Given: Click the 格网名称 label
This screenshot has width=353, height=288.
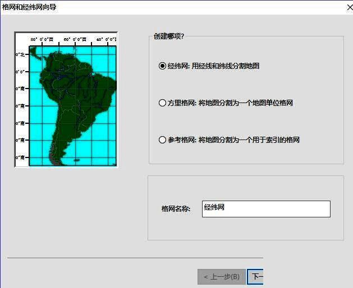Looking at the screenshot, I should pos(176,209).
